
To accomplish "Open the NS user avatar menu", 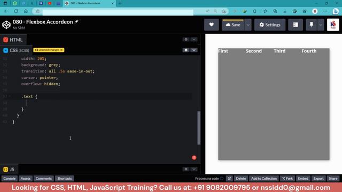I will coord(333,25).
